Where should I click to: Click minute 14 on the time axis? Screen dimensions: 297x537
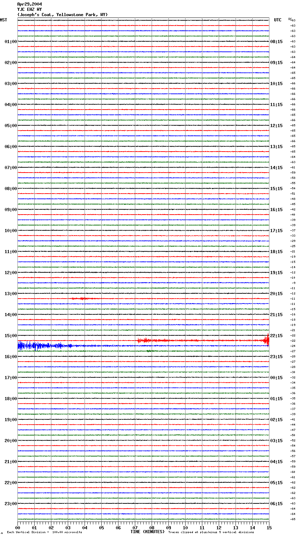tap(252, 527)
